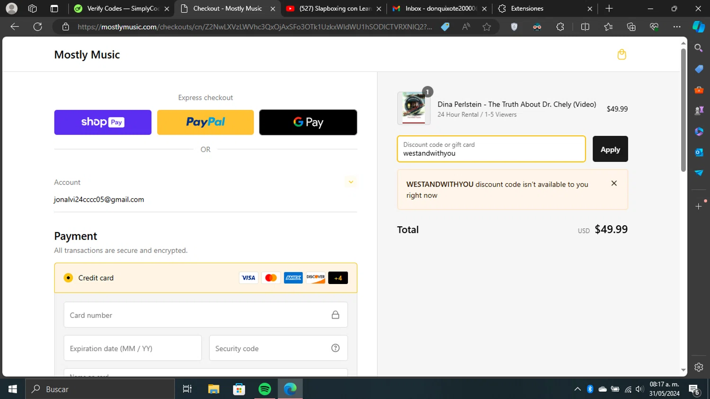
Task: Launch Spotify from the taskbar
Action: tap(265, 389)
